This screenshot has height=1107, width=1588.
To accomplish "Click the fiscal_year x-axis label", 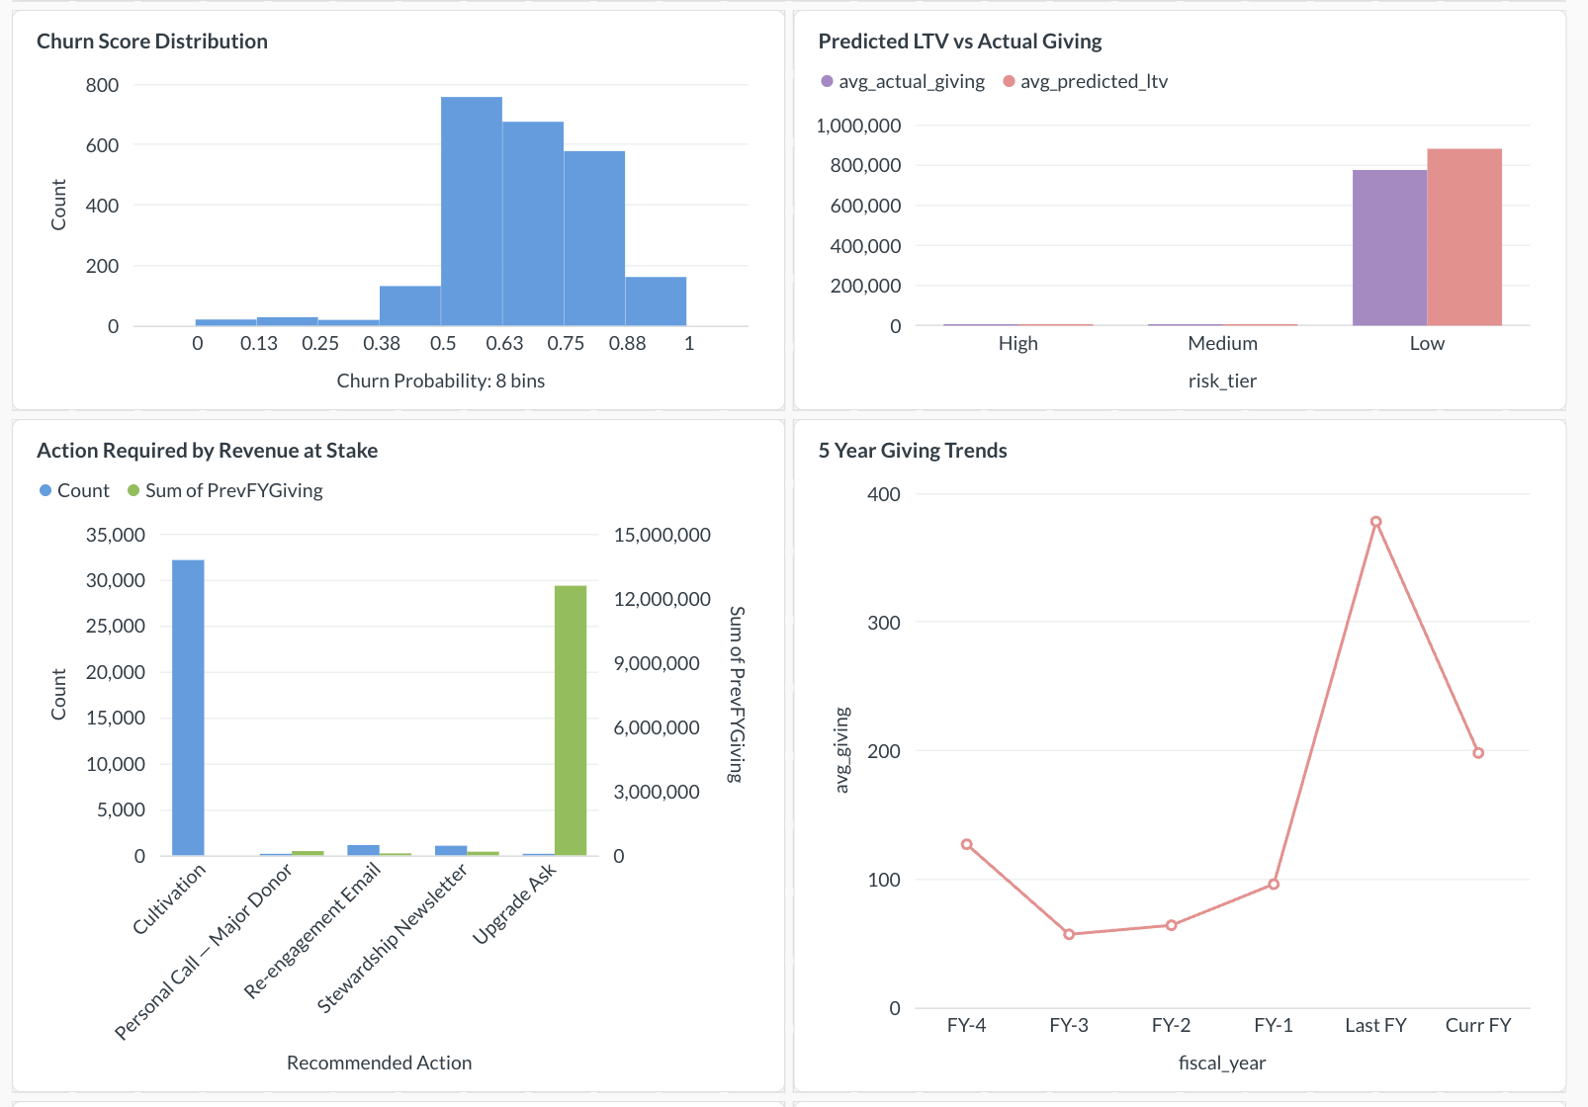I will pos(1222,1064).
